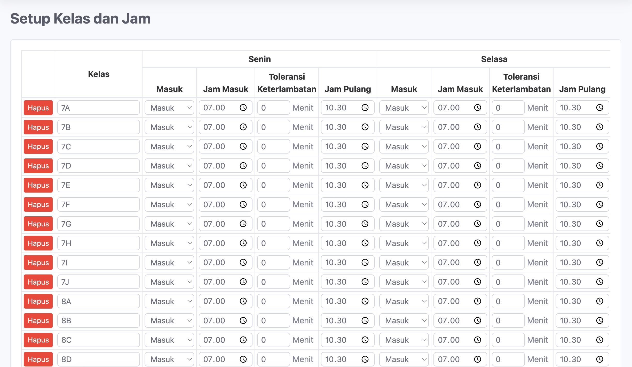This screenshot has width=632, height=367.
Task: Open clock picker for 7F Selasa Jam Masuk
Action: click(478, 204)
